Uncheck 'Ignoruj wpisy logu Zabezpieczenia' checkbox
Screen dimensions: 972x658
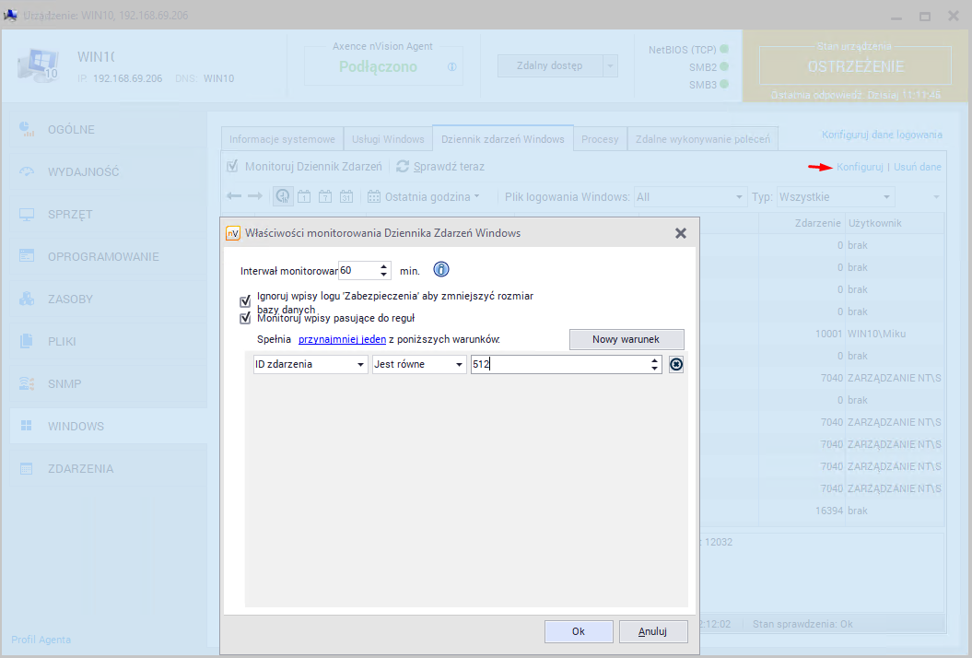pyautogui.click(x=245, y=301)
